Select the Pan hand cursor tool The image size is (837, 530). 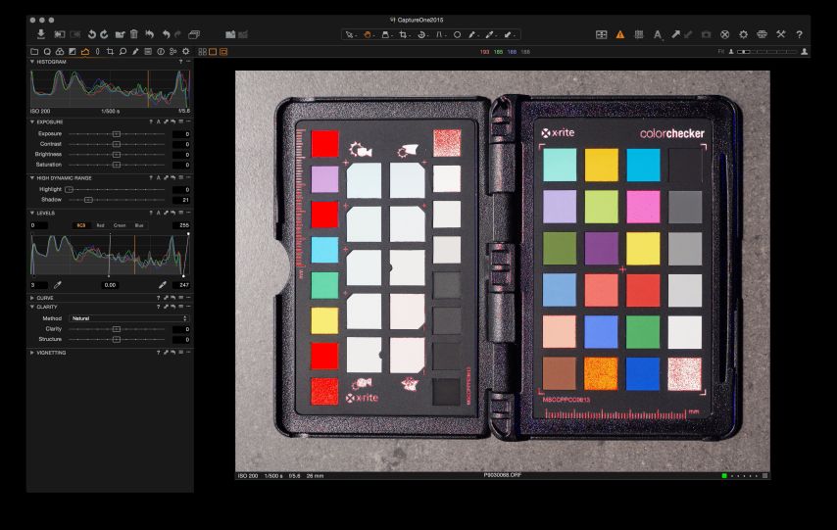(x=369, y=34)
